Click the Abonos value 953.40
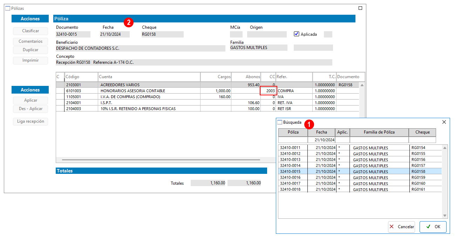This screenshot has width=455, height=238. (x=253, y=85)
